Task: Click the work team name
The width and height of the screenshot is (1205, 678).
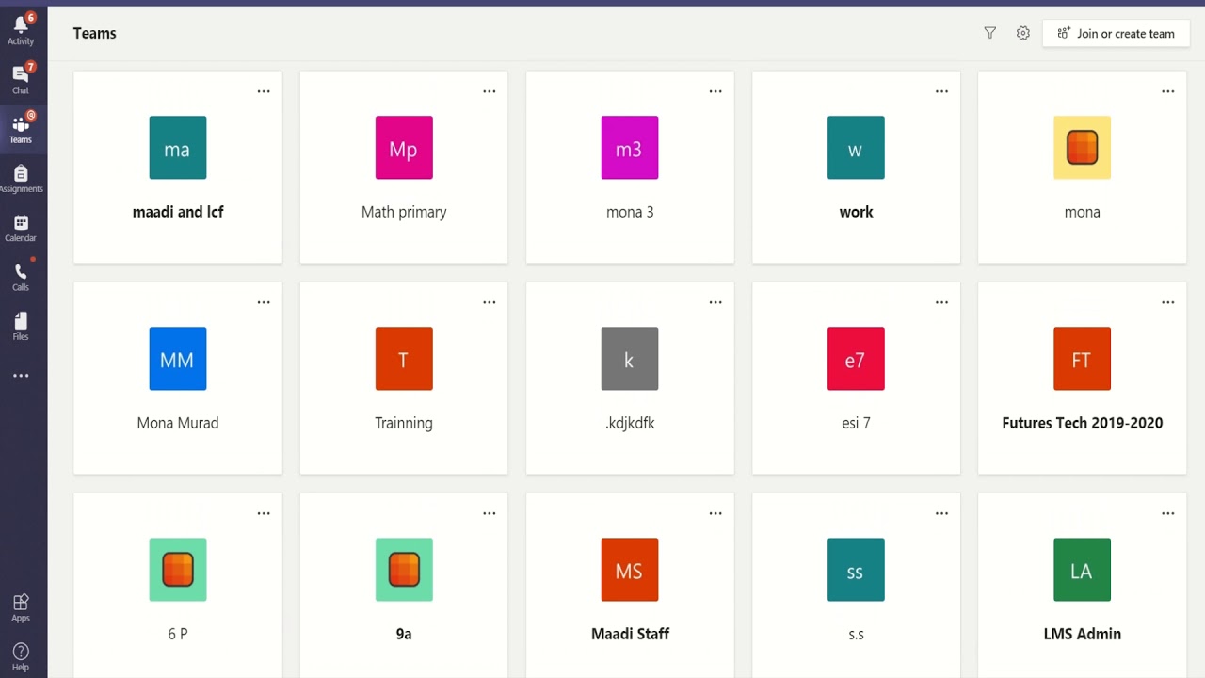Action: tap(856, 212)
